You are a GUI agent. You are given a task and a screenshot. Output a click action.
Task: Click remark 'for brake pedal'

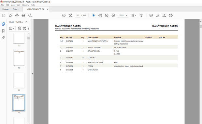pyautogui.click(x=120, y=47)
